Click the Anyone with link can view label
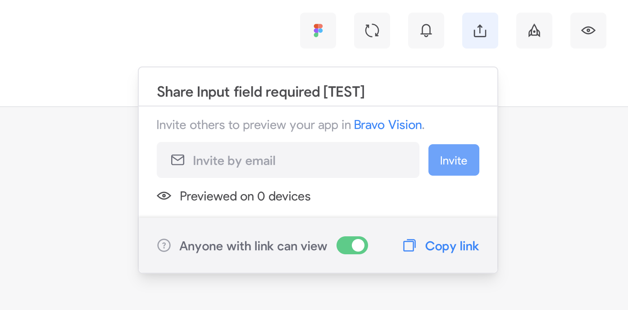Image resolution: width=628 pixels, height=310 pixels. coord(253,246)
